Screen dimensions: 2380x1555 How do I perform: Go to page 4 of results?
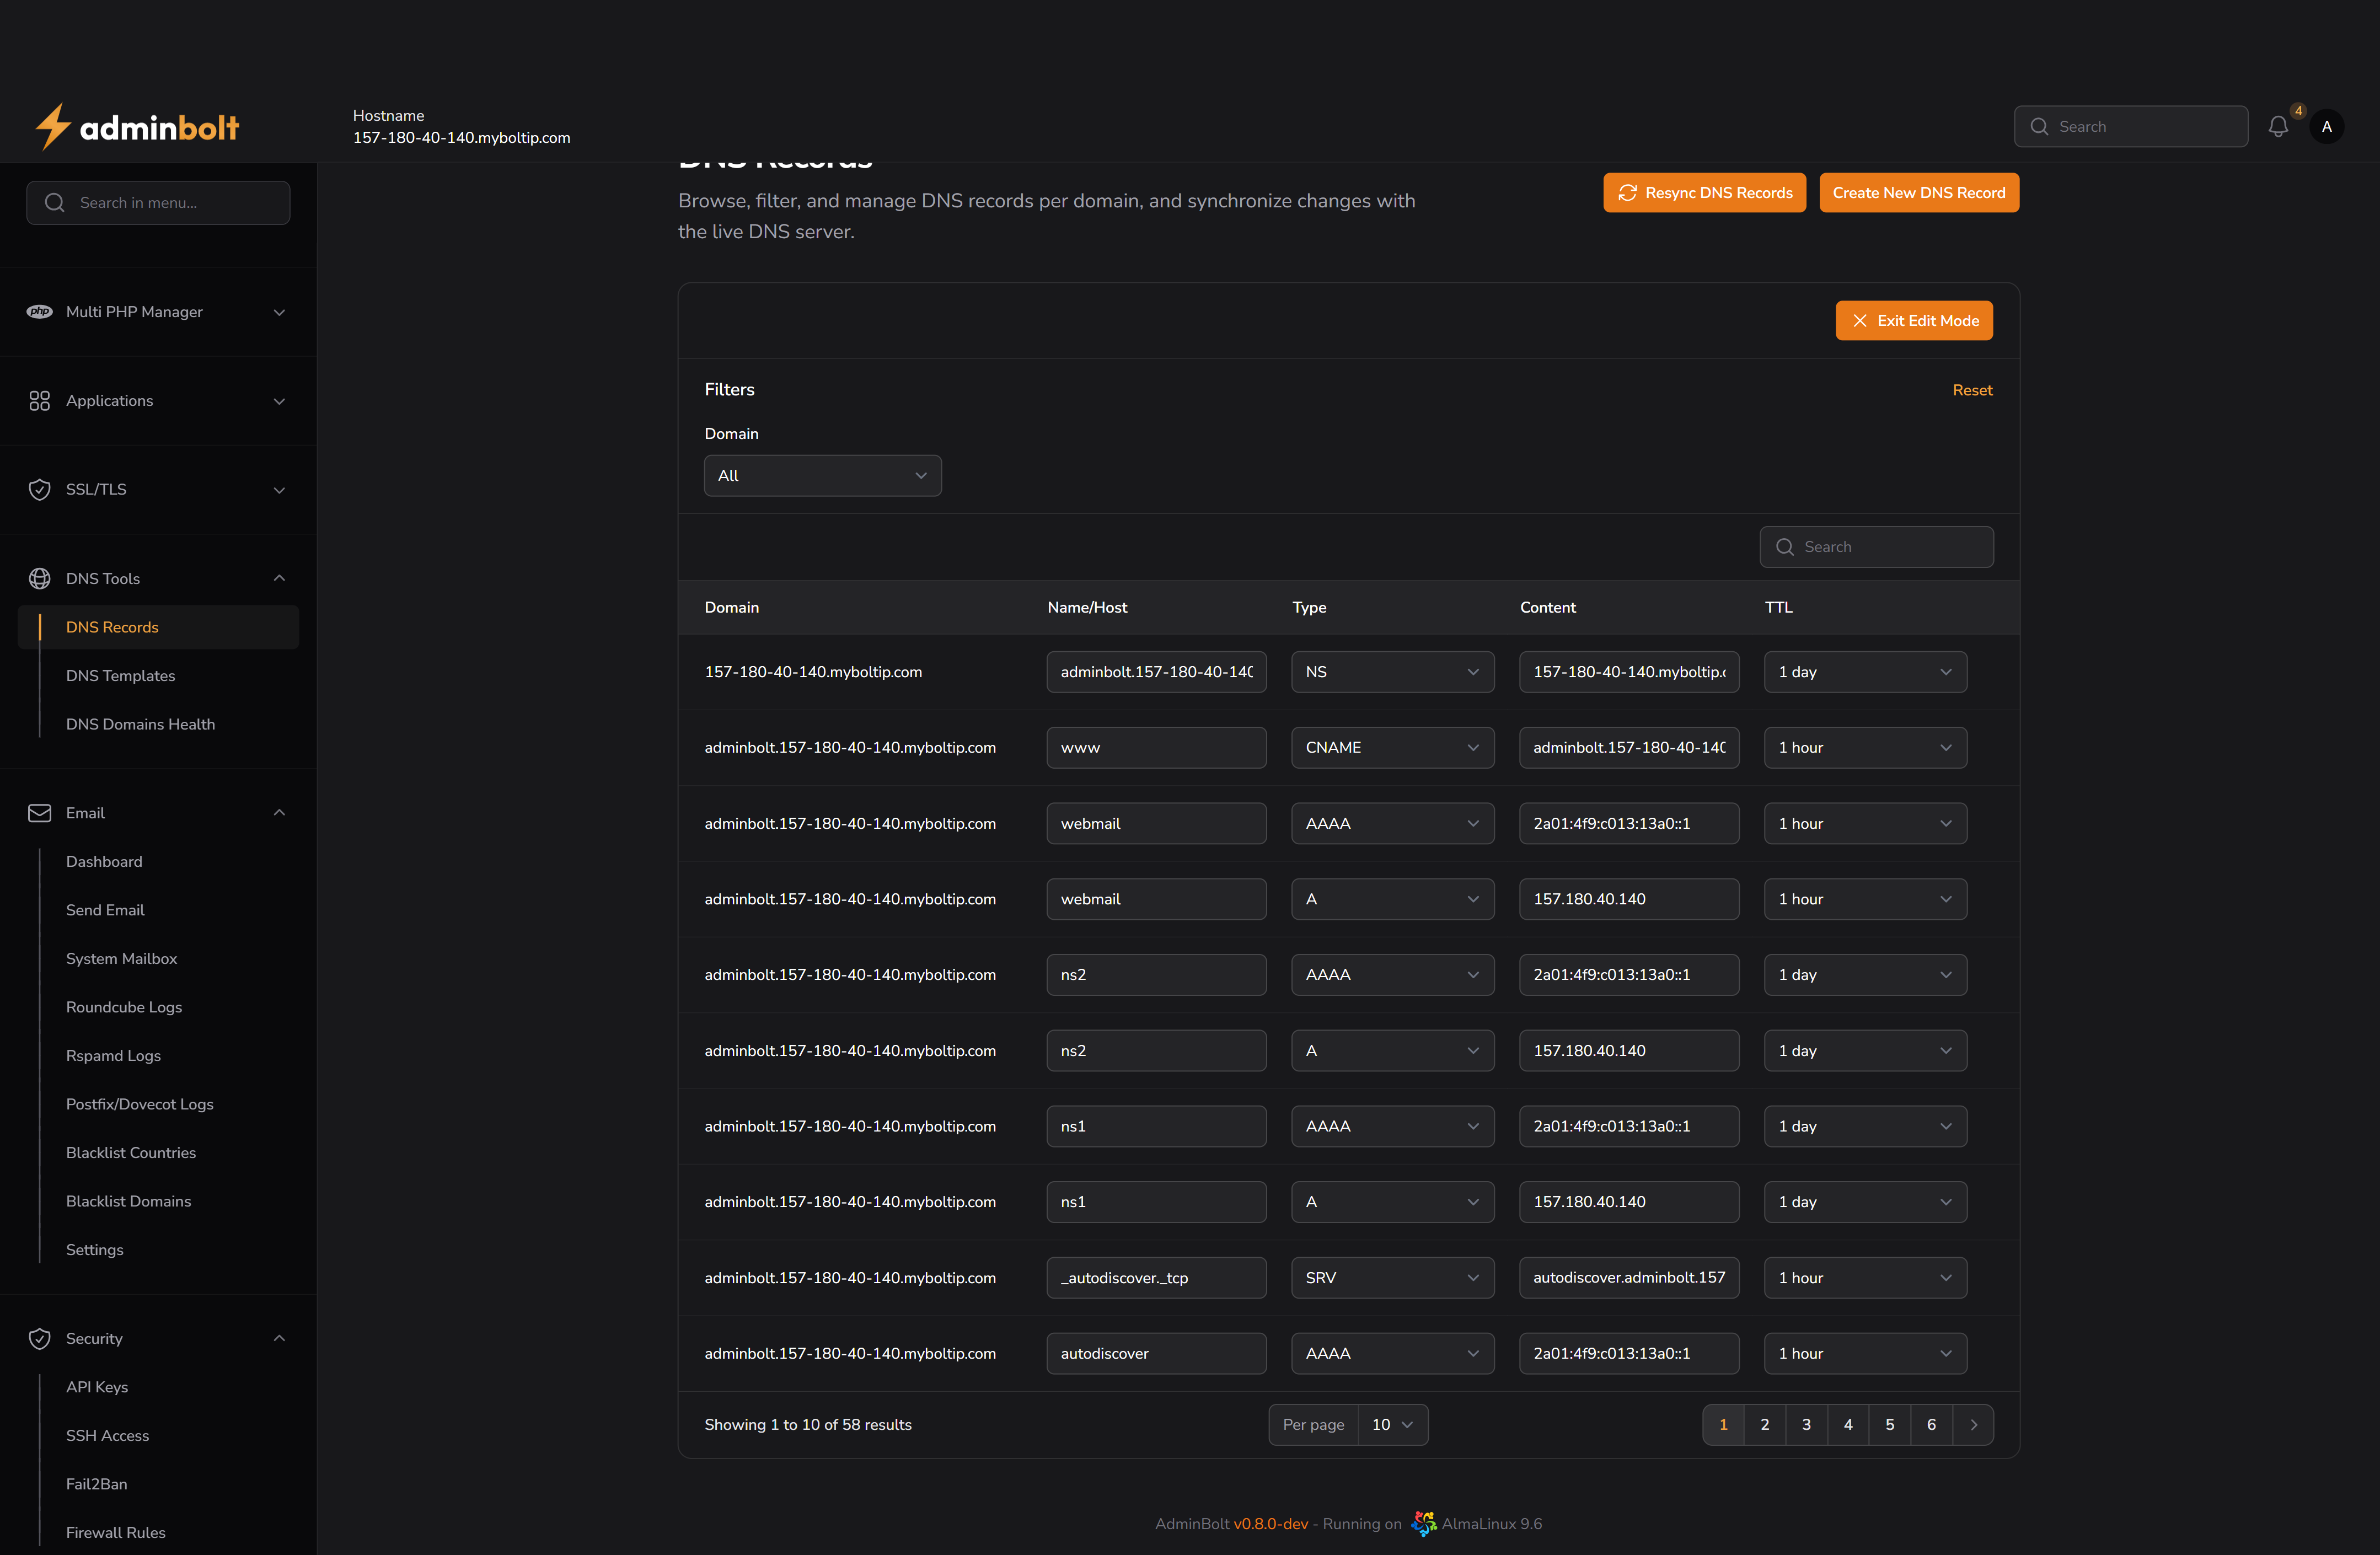click(x=1848, y=1424)
